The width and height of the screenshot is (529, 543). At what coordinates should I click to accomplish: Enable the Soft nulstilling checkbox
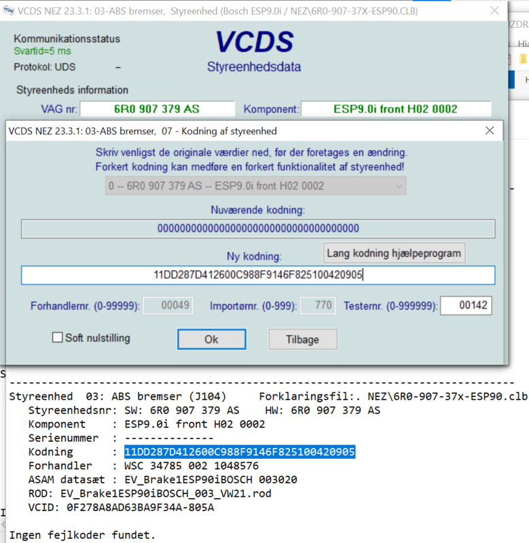[x=58, y=337]
